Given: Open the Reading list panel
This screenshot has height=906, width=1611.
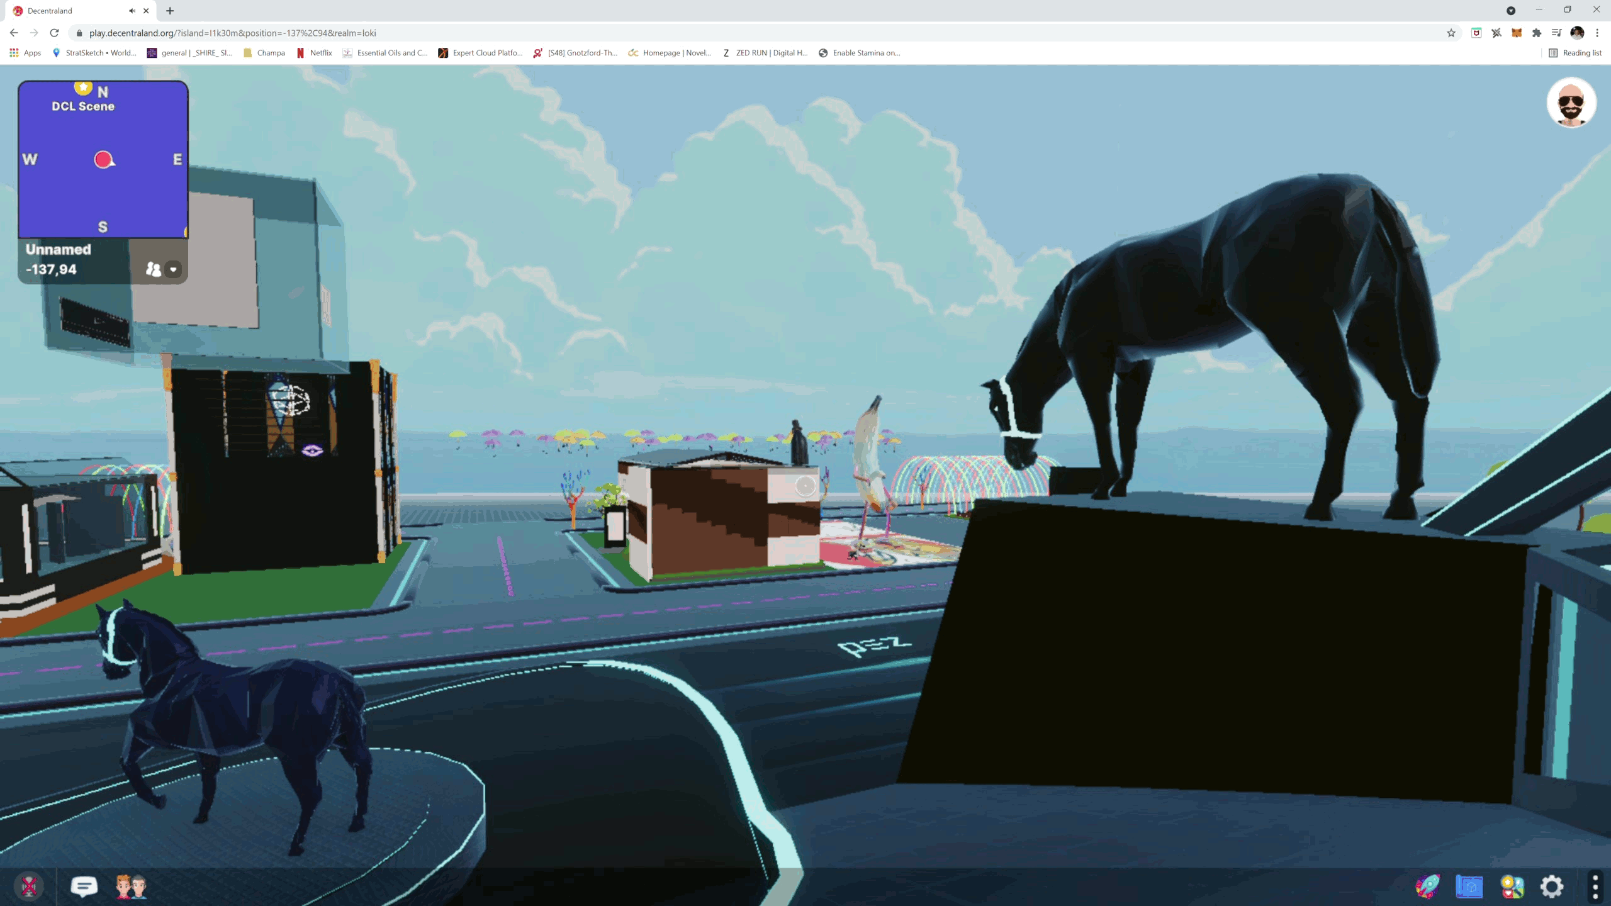Looking at the screenshot, I should tap(1575, 53).
